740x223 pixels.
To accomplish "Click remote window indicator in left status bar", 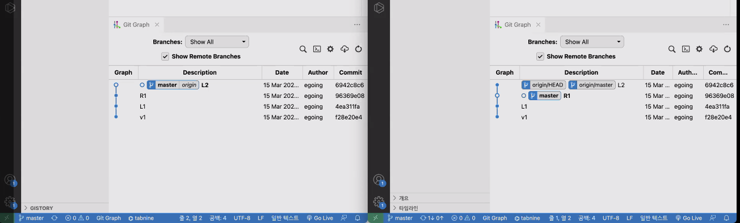I will pos(6,218).
